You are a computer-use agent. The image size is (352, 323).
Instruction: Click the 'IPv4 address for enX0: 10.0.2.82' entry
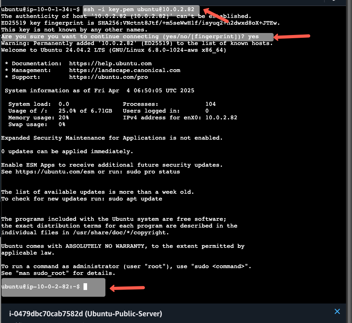click(180, 118)
